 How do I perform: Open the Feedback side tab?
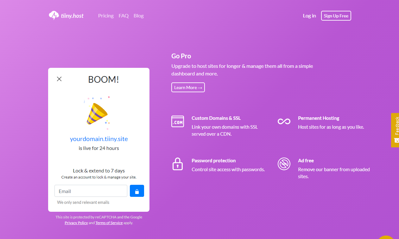[395, 130]
